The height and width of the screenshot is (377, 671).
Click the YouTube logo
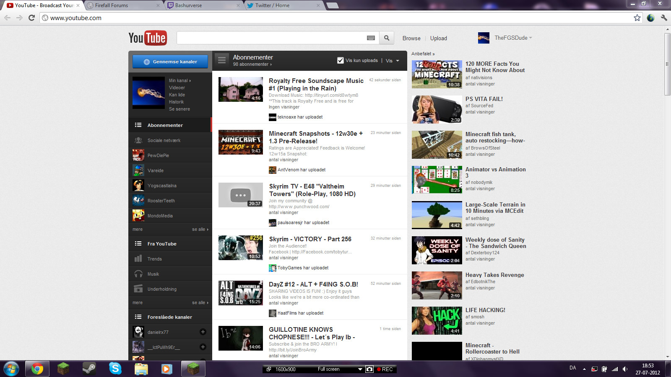148,38
